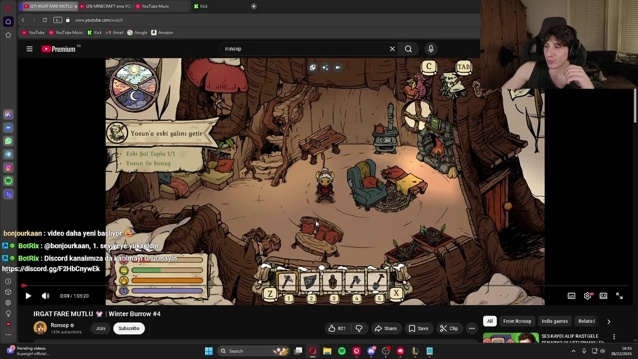The image size is (638, 359).
Task: Open the Amazon bookmark
Action: (x=162, y=32)
